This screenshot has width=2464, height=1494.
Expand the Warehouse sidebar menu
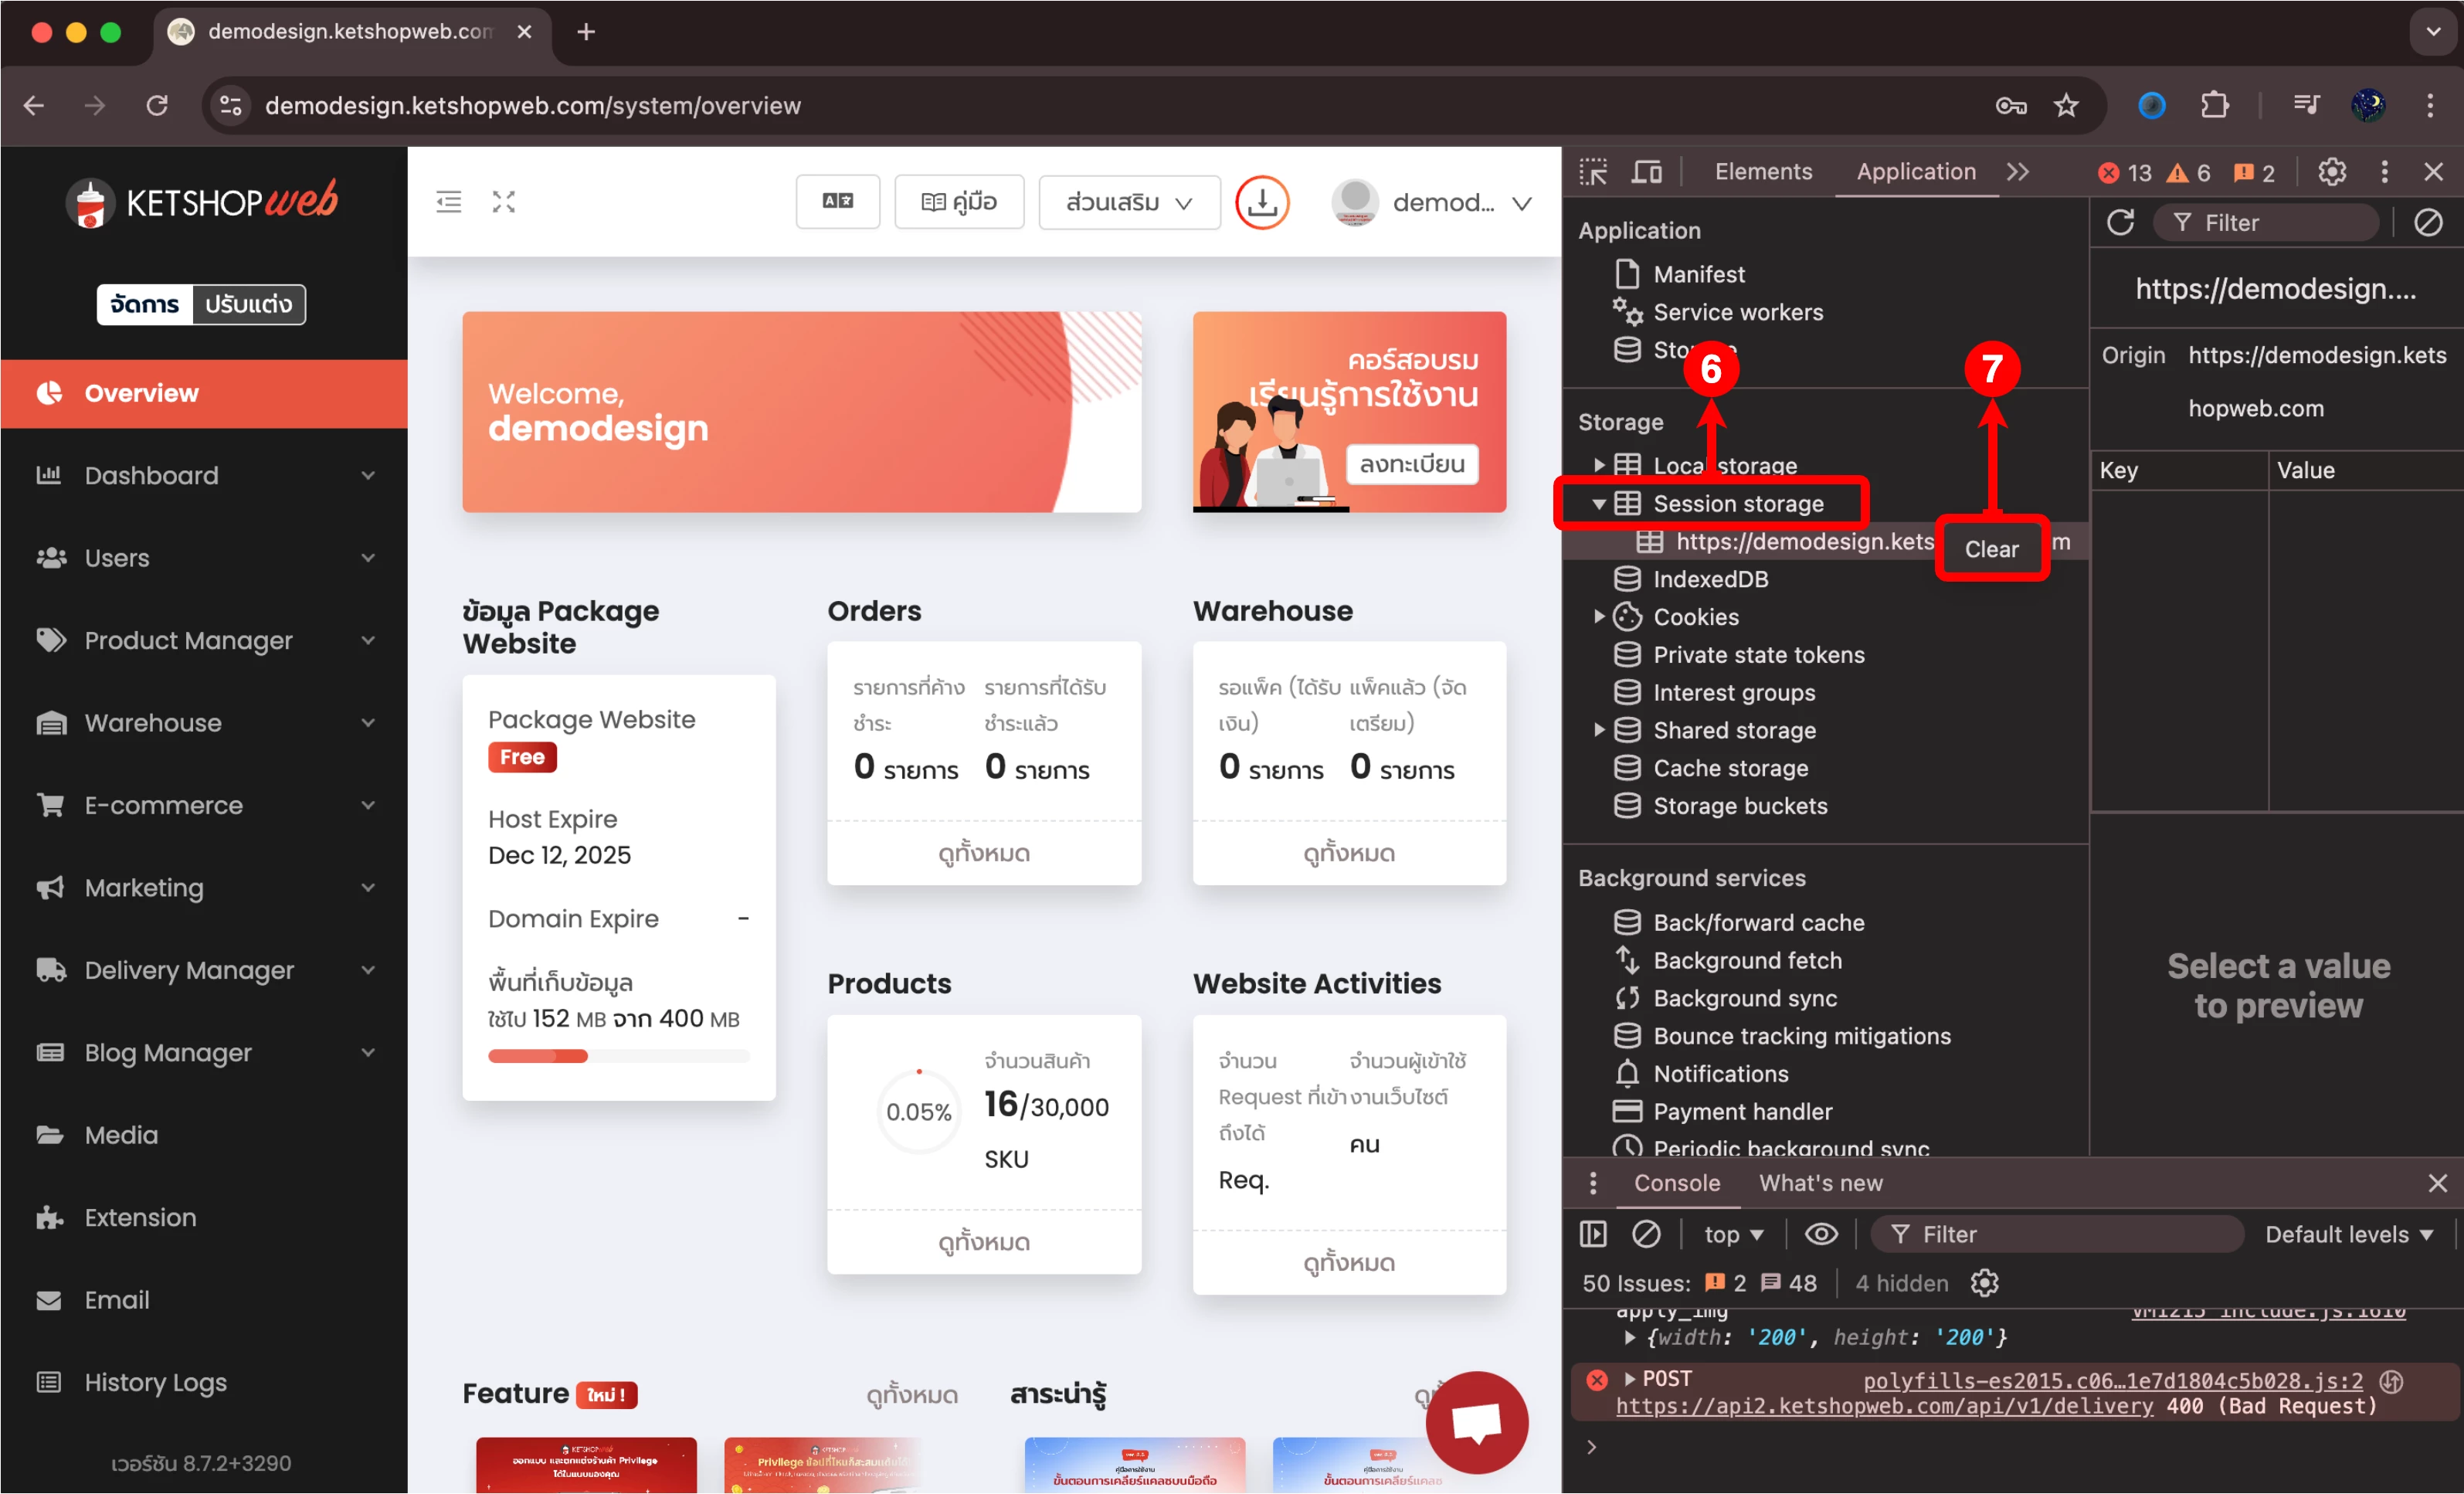[204, 723]
